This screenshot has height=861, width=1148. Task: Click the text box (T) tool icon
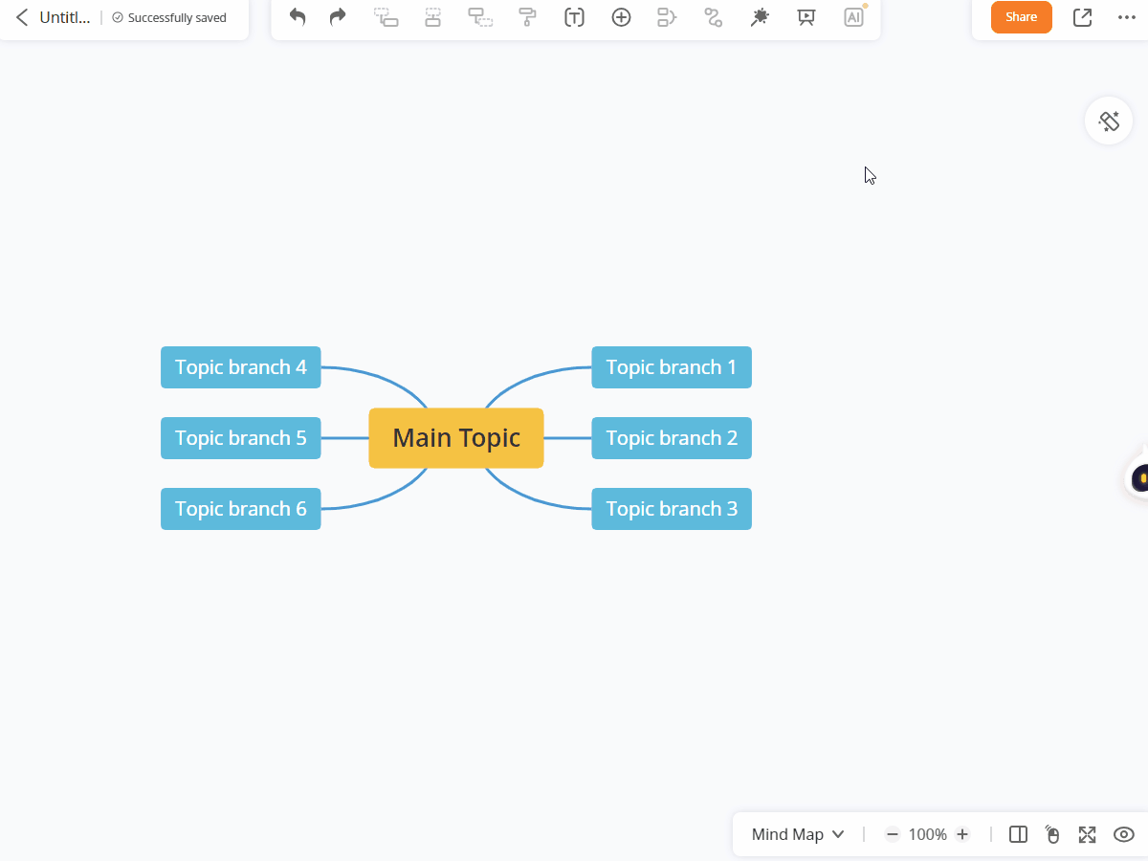pyautogui.click(x=574, y=17)
